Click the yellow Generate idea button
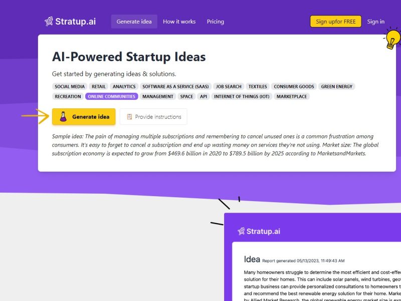This screenshot has height=301, width=401. pyautogui.click(x=84, y=117)
